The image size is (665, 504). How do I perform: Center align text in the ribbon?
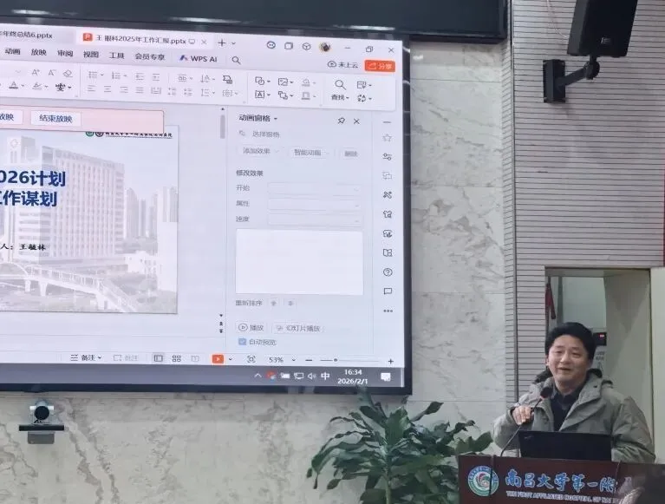(108, 89)
